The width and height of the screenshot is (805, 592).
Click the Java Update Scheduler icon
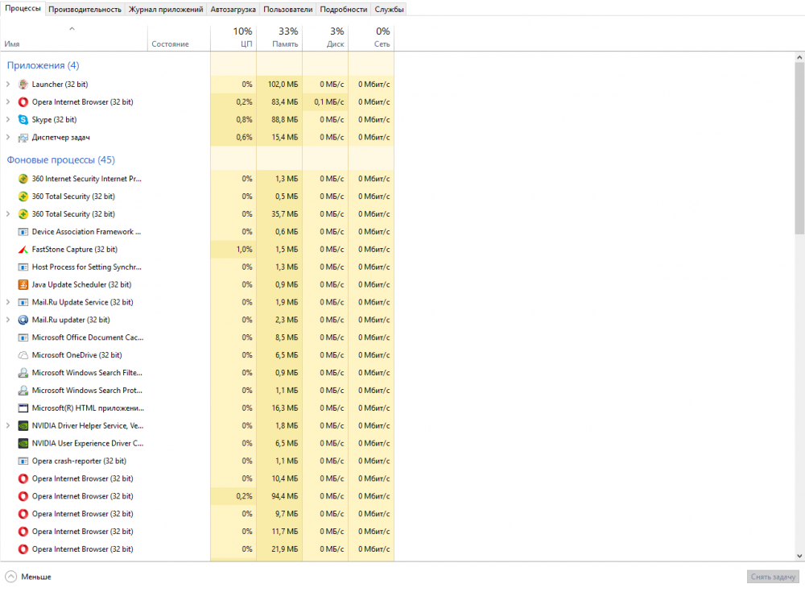[x=23, y=284]
